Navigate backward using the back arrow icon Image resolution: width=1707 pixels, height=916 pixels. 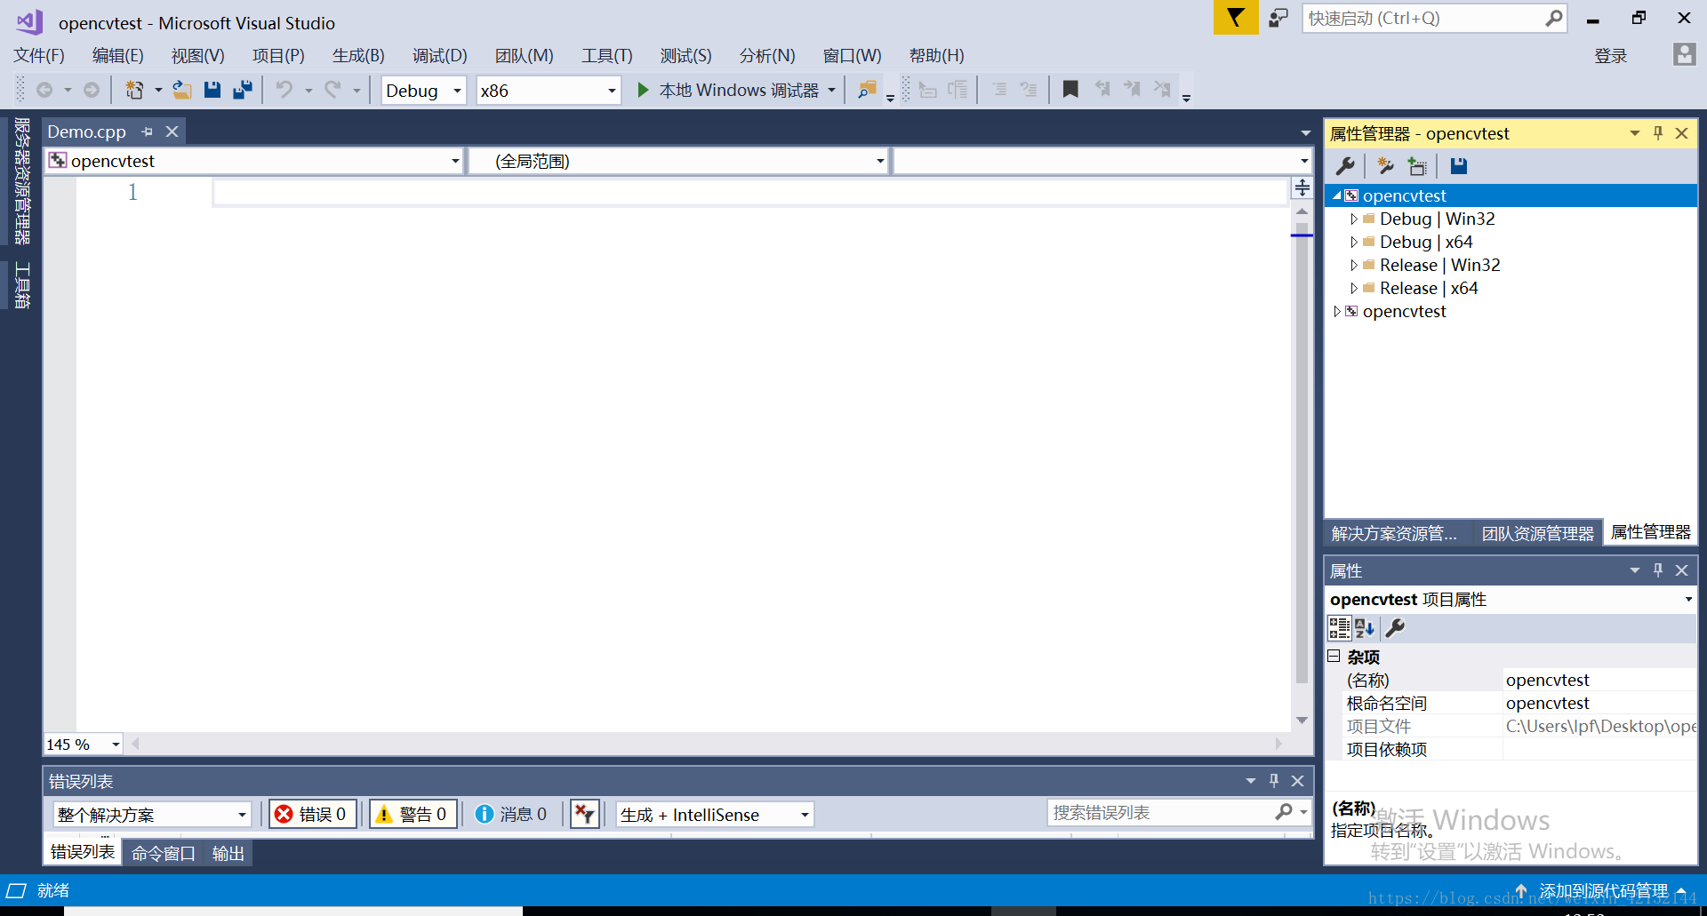[x=45, y=89]
